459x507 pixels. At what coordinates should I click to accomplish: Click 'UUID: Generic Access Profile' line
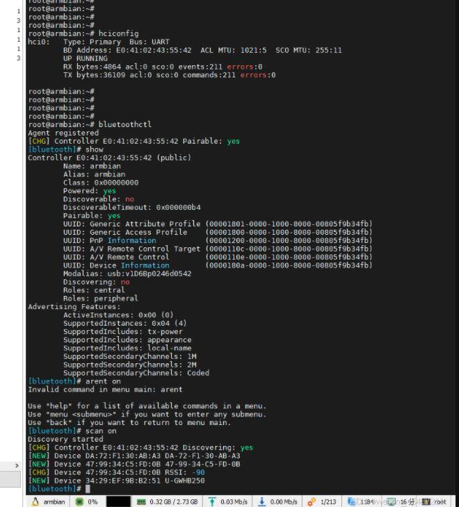(x=218, y=232)
